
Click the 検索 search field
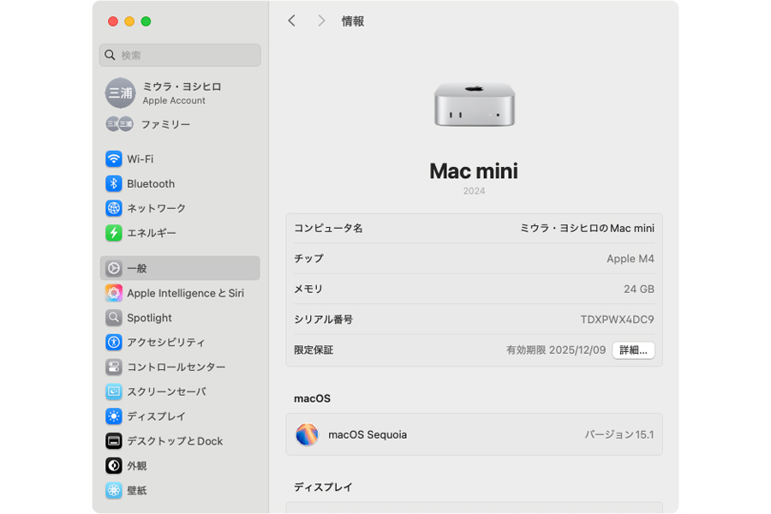pos(180,55)
